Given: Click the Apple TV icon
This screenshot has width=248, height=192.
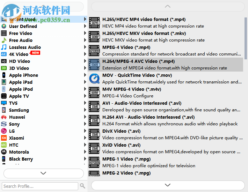Looking at the screenshot, I should (x=4, y=96).
